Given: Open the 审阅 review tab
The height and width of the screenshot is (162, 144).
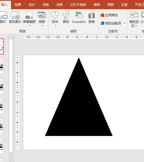Looking at the screenshot, I should [x=97, y=5].
